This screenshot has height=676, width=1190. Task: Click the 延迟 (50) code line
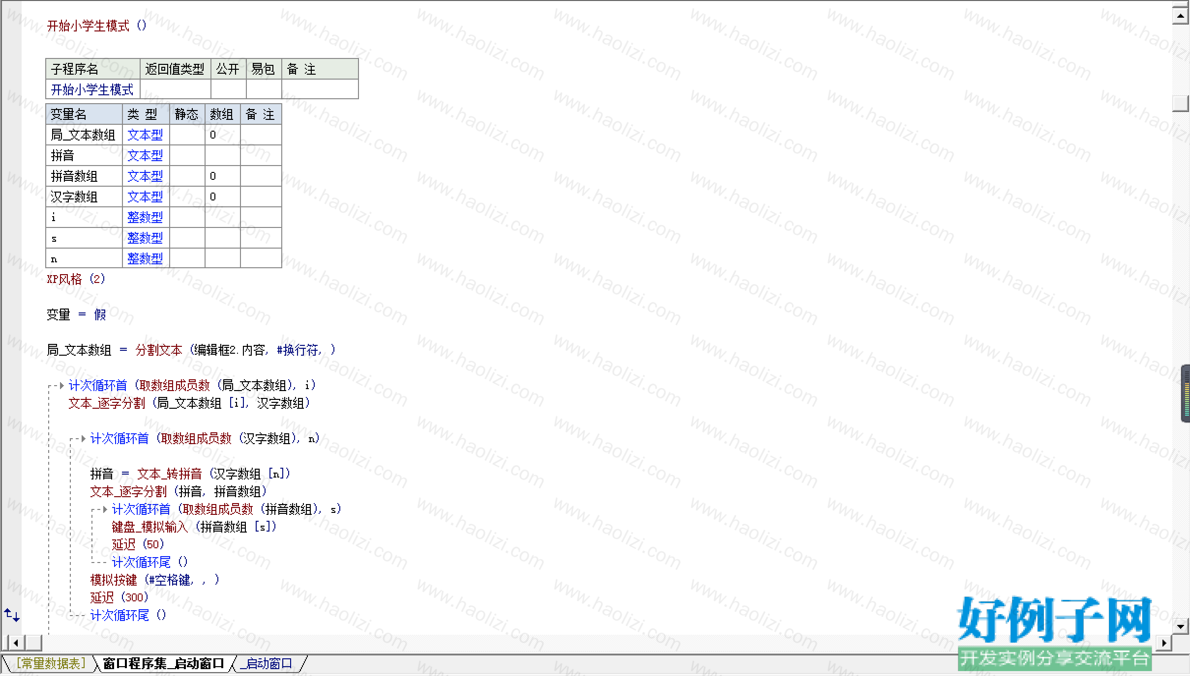click(x=138, y=545)
